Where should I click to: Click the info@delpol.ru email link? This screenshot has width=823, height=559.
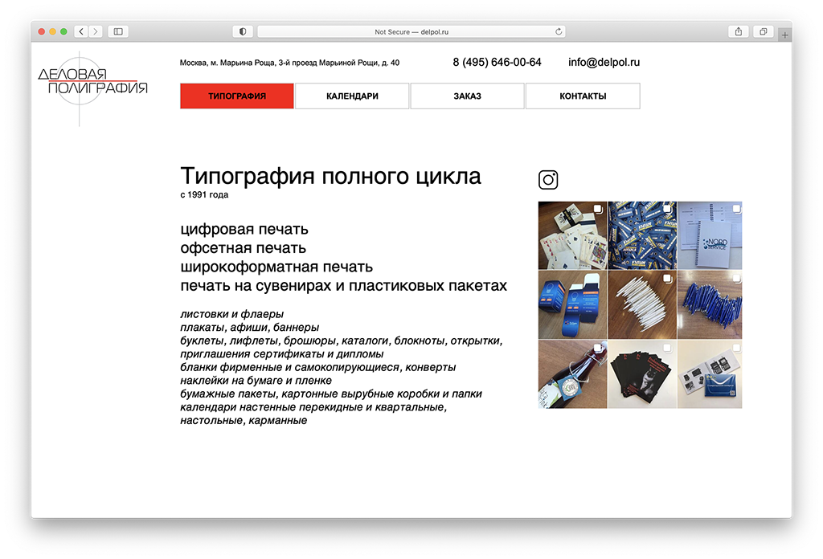604,63
